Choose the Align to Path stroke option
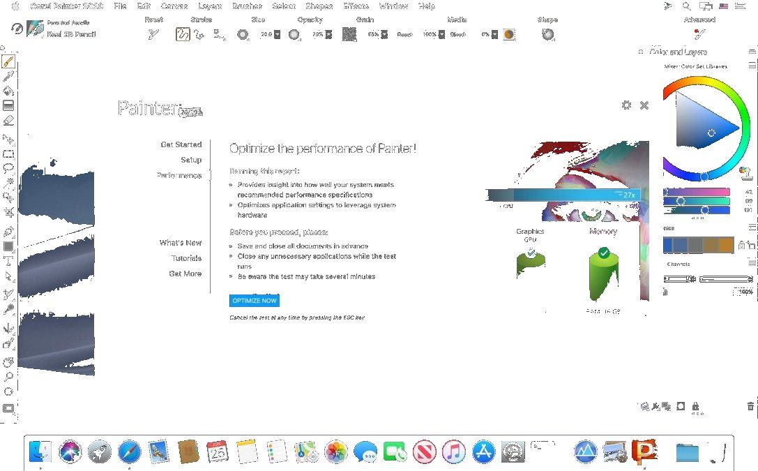758x471 pixels. (220, 34)
